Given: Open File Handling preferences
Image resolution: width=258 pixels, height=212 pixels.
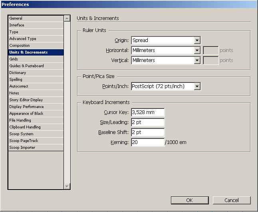Looking at the screenshot, I should [36, 120].
